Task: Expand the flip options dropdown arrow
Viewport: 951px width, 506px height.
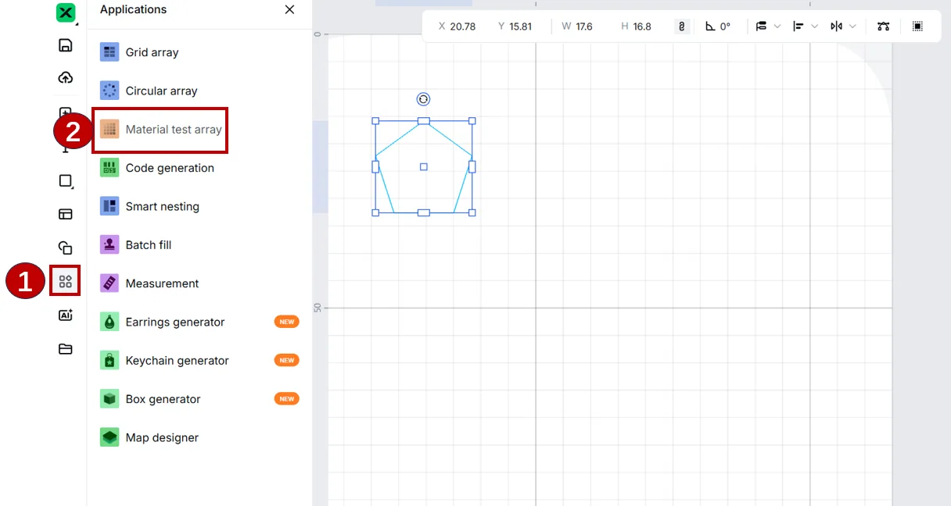Action: tap(852, 26)
